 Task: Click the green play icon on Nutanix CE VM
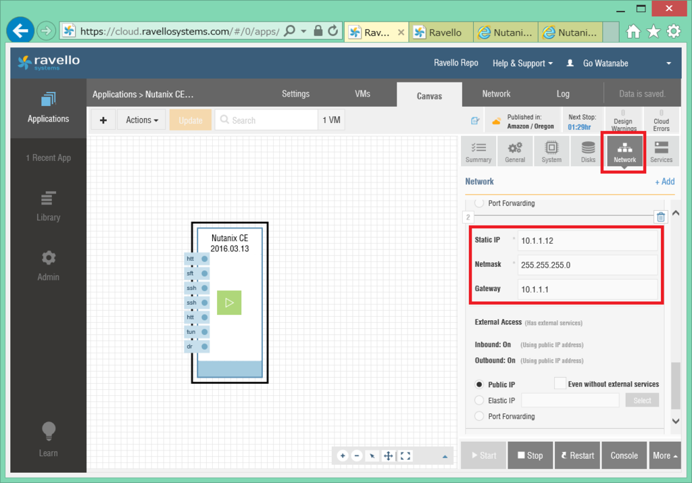229,303
